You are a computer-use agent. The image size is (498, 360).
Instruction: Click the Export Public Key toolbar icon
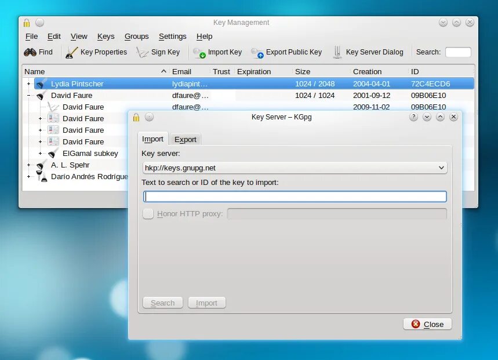257,53
